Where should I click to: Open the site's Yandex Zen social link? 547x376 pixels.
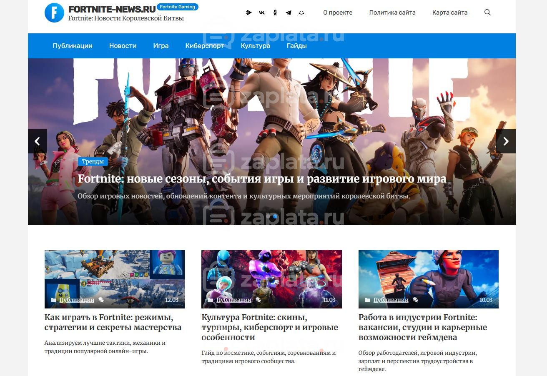[x=249, y=13]
